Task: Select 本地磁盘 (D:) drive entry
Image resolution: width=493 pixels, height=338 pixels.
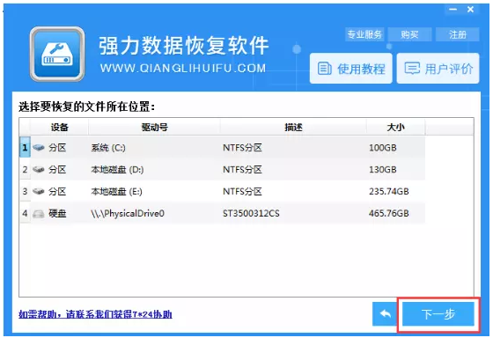Action: (117, 170)
